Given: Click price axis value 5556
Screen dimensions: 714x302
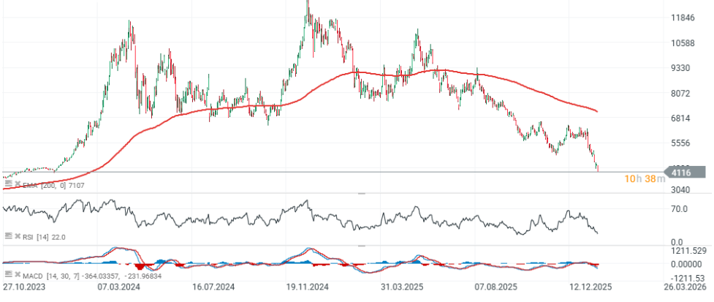Looking at the screenshot, I should [682, 143].
